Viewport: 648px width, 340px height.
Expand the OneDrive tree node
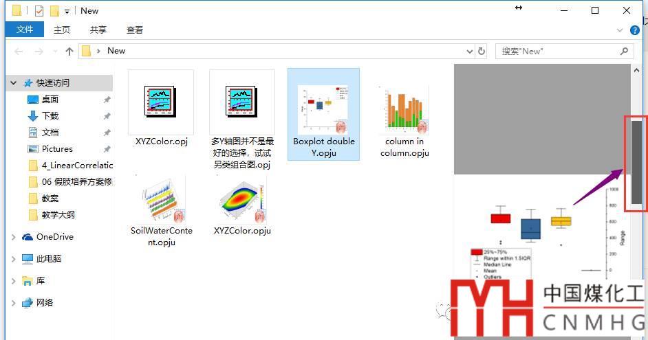pyautogui.click(x=13, y=237)
